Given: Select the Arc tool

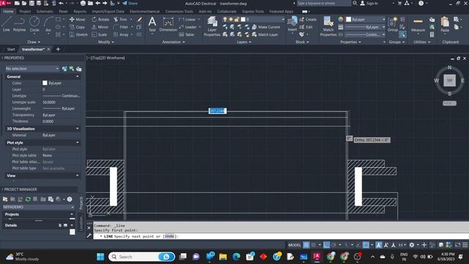Looking at the screenshot, I should click(48, 24).
